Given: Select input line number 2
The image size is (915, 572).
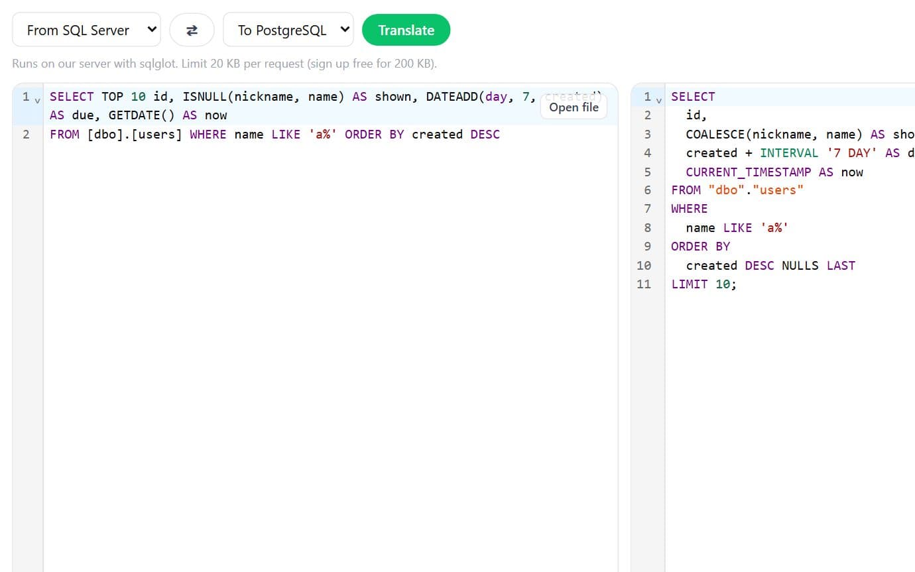Looking at the screenshot, I should 27,135.
